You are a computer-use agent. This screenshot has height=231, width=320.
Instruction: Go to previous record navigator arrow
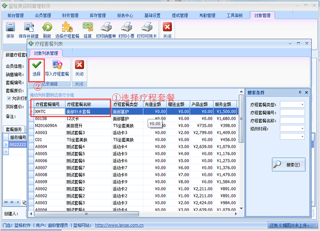[18, 202]
